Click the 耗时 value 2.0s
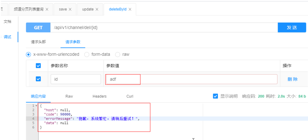 (281, 96)
